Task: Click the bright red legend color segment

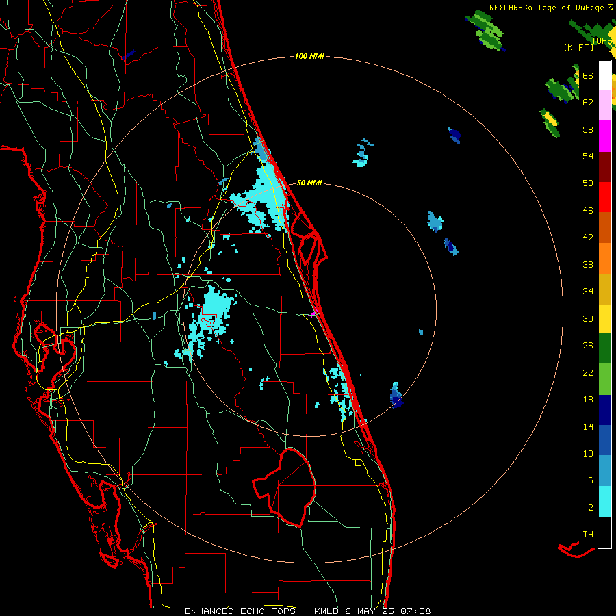Action: pyautogui.click(x=604, y=197)
